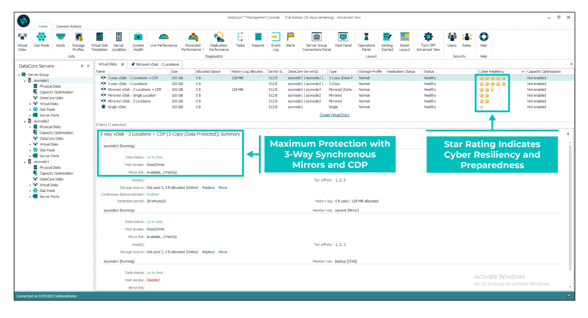The image size is (588, 318).
Task: Open System Health diagnostics
Action: (x=138, y=42)
